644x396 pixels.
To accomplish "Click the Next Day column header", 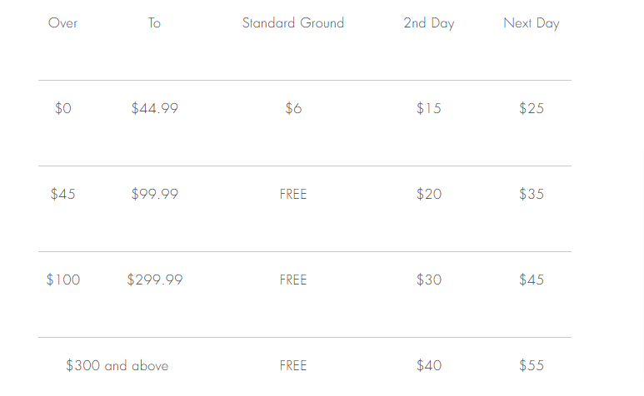I will (x=532, y=23).
